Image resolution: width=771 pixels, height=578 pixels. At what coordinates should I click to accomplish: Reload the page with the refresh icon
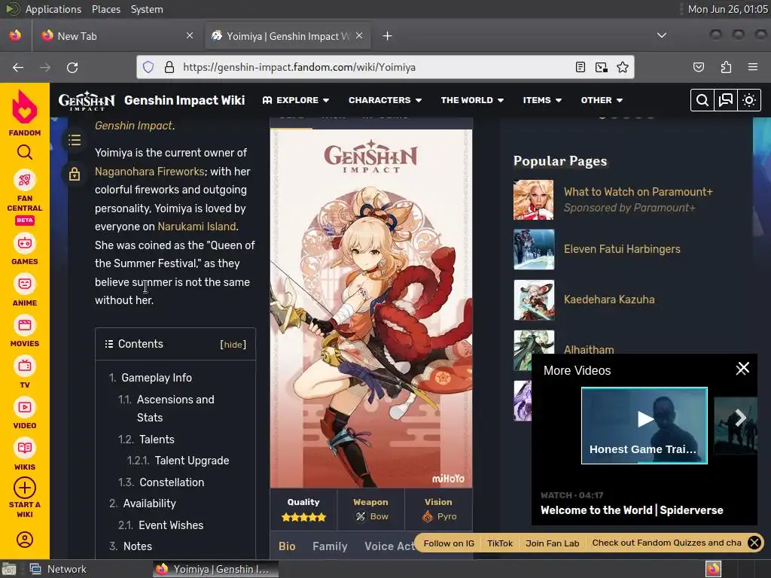[x=72, y=67]
